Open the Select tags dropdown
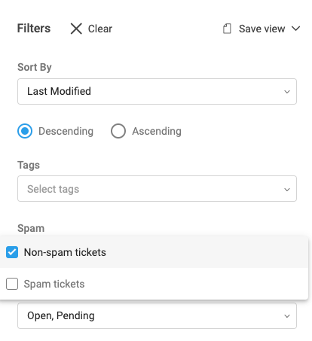 coord(157,189)
